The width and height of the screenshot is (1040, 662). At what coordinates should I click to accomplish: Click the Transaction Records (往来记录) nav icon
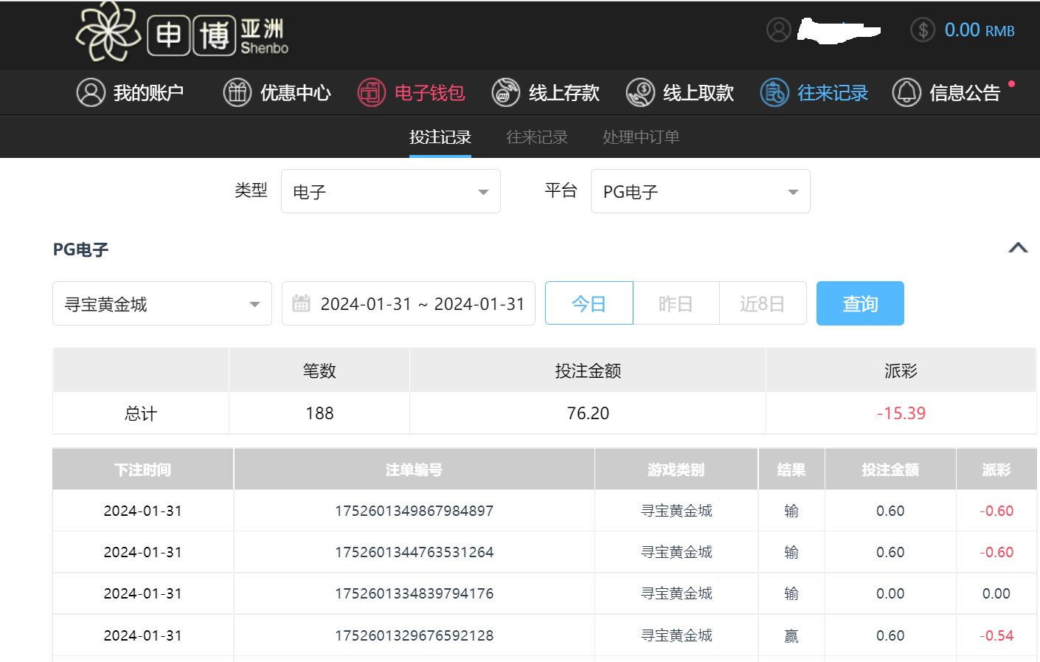click(x=774, y=92)
